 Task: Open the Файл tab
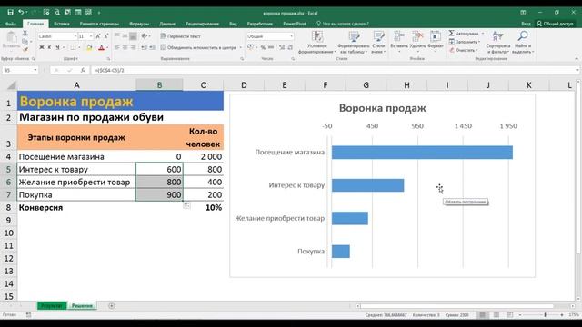click(x=11, y=24)
